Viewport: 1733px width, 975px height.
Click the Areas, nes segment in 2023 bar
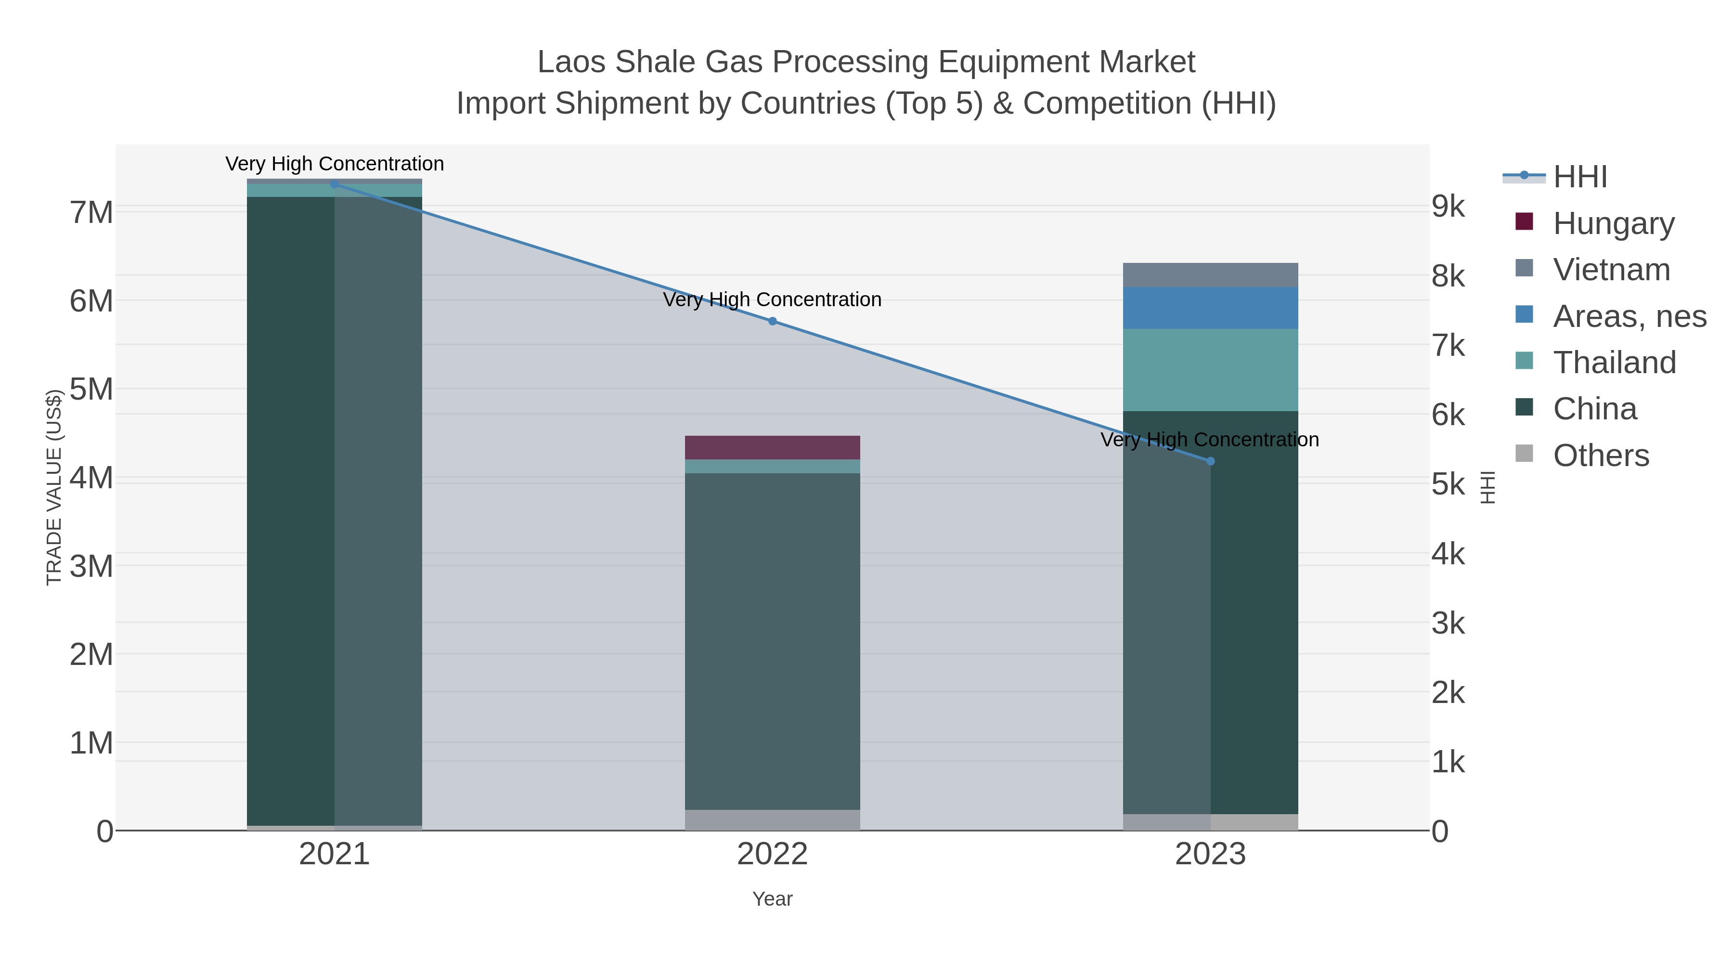click(x=1210, y=308)
